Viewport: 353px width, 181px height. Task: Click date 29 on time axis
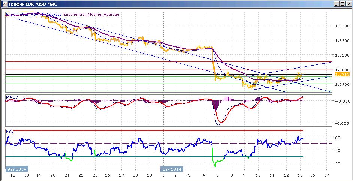(x=149, y=175)
